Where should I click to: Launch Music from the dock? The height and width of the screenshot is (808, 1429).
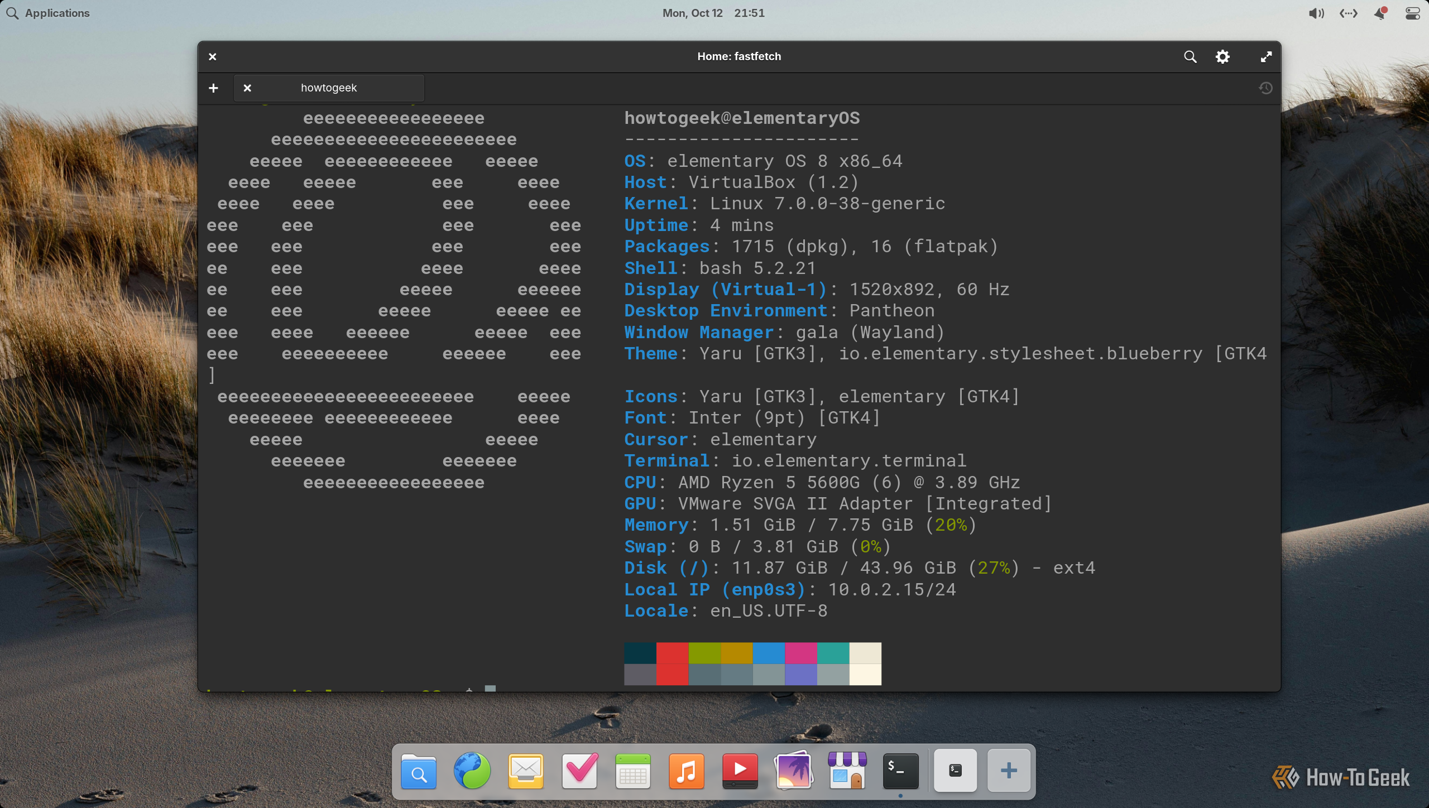(x=687, y=771)
